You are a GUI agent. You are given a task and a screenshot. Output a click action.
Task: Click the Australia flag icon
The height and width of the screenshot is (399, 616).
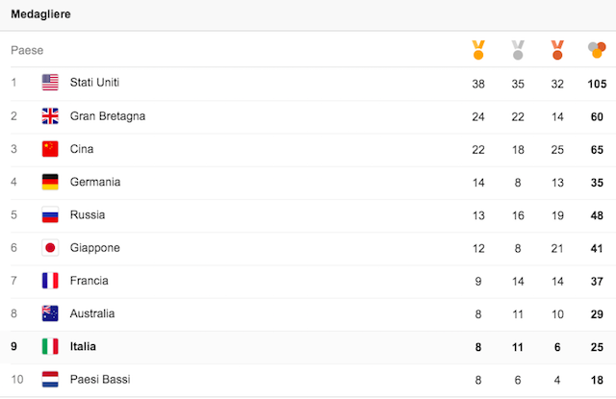point(50,313)
